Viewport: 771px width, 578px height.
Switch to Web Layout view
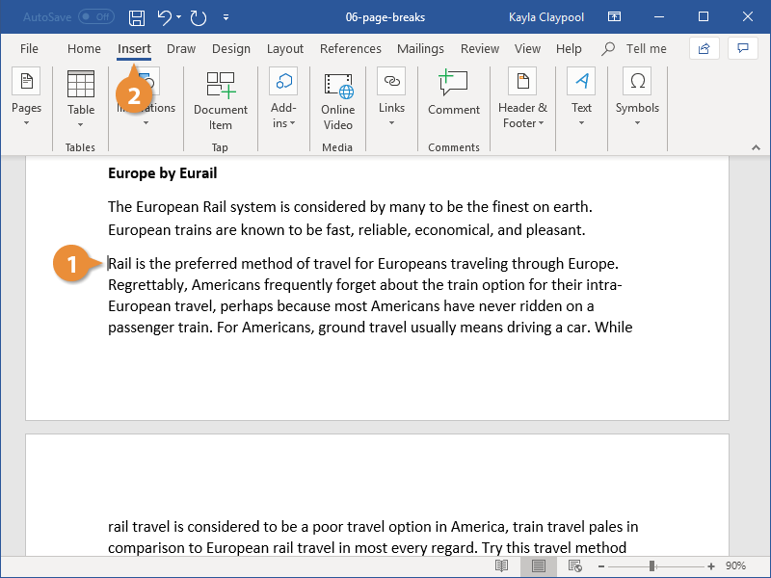(x=574, y=566)
